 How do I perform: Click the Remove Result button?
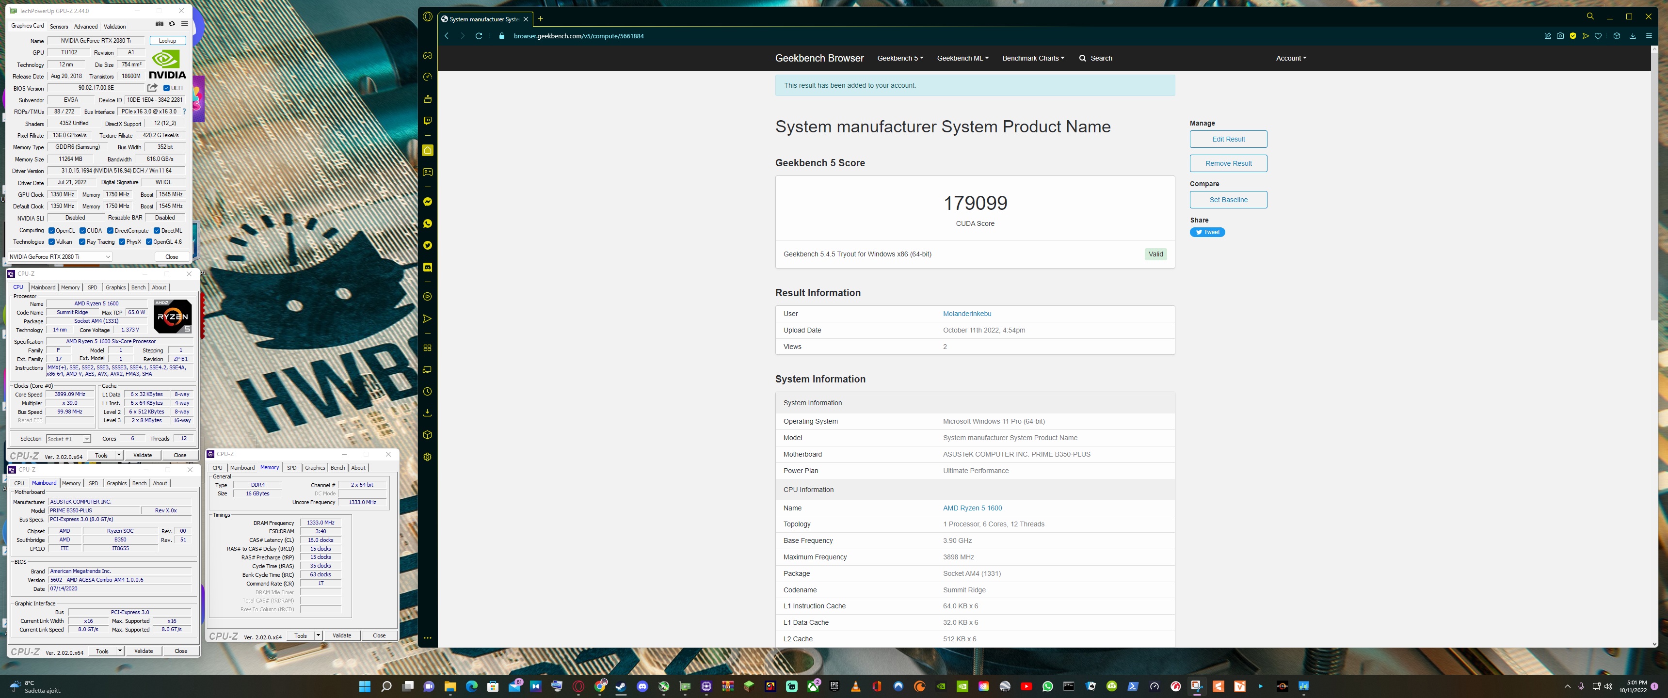point(1228,163)
